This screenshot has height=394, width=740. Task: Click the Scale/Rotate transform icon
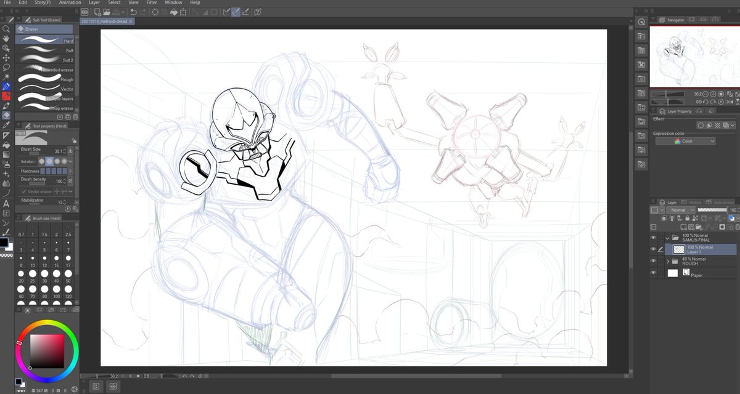click(x=184, y=12)
